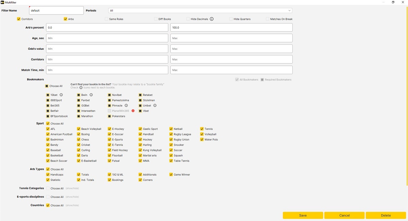
Task: Click the Hide Decimals info icon
Action: [x=211, y=19]
